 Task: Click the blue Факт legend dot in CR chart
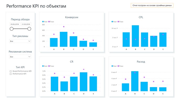point(43,66)
